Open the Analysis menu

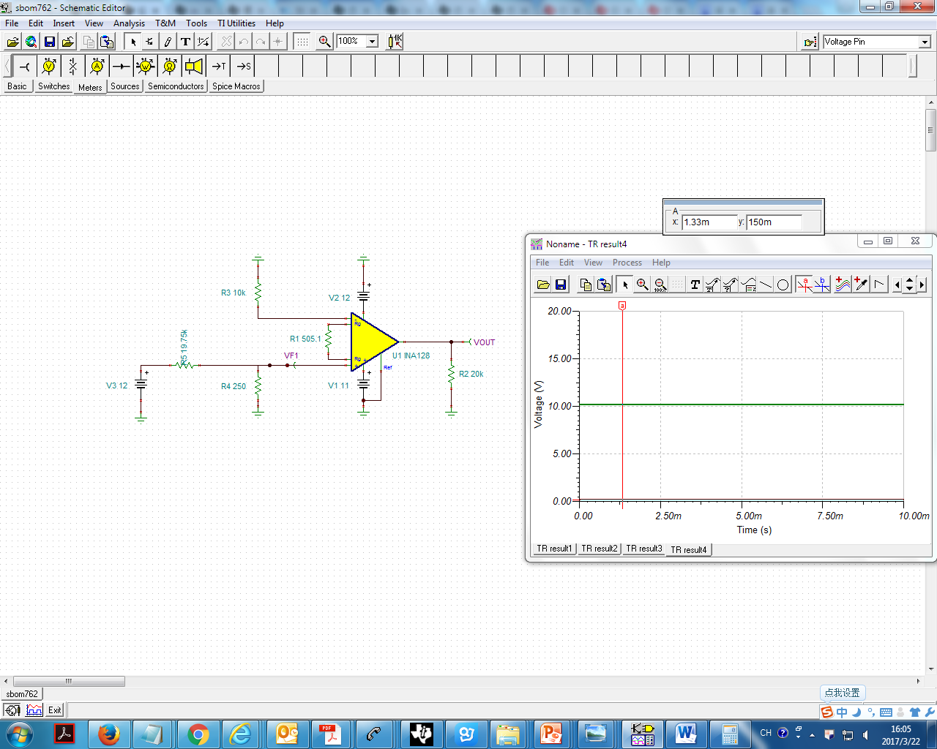129,23
